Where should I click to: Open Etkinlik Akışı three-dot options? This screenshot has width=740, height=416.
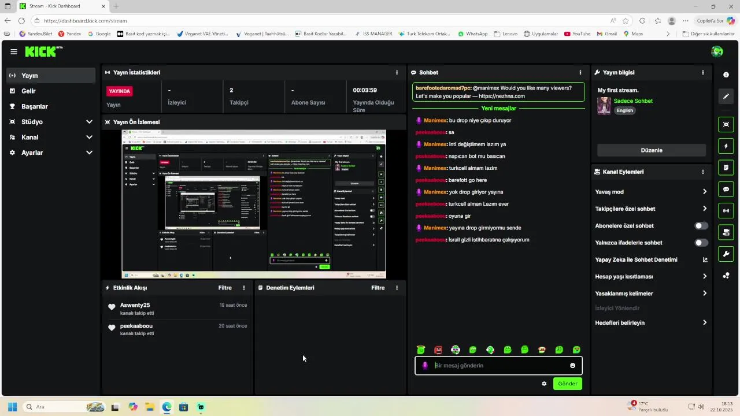(x=244, y=288)
